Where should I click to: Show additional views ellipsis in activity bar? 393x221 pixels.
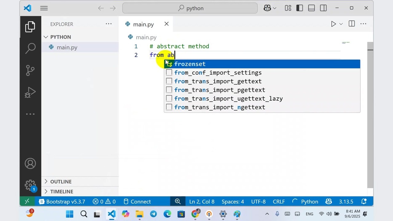(x=30, y=114)
